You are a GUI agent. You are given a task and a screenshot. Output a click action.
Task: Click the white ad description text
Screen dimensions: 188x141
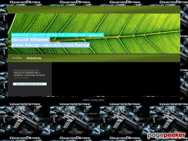(29, 74)
